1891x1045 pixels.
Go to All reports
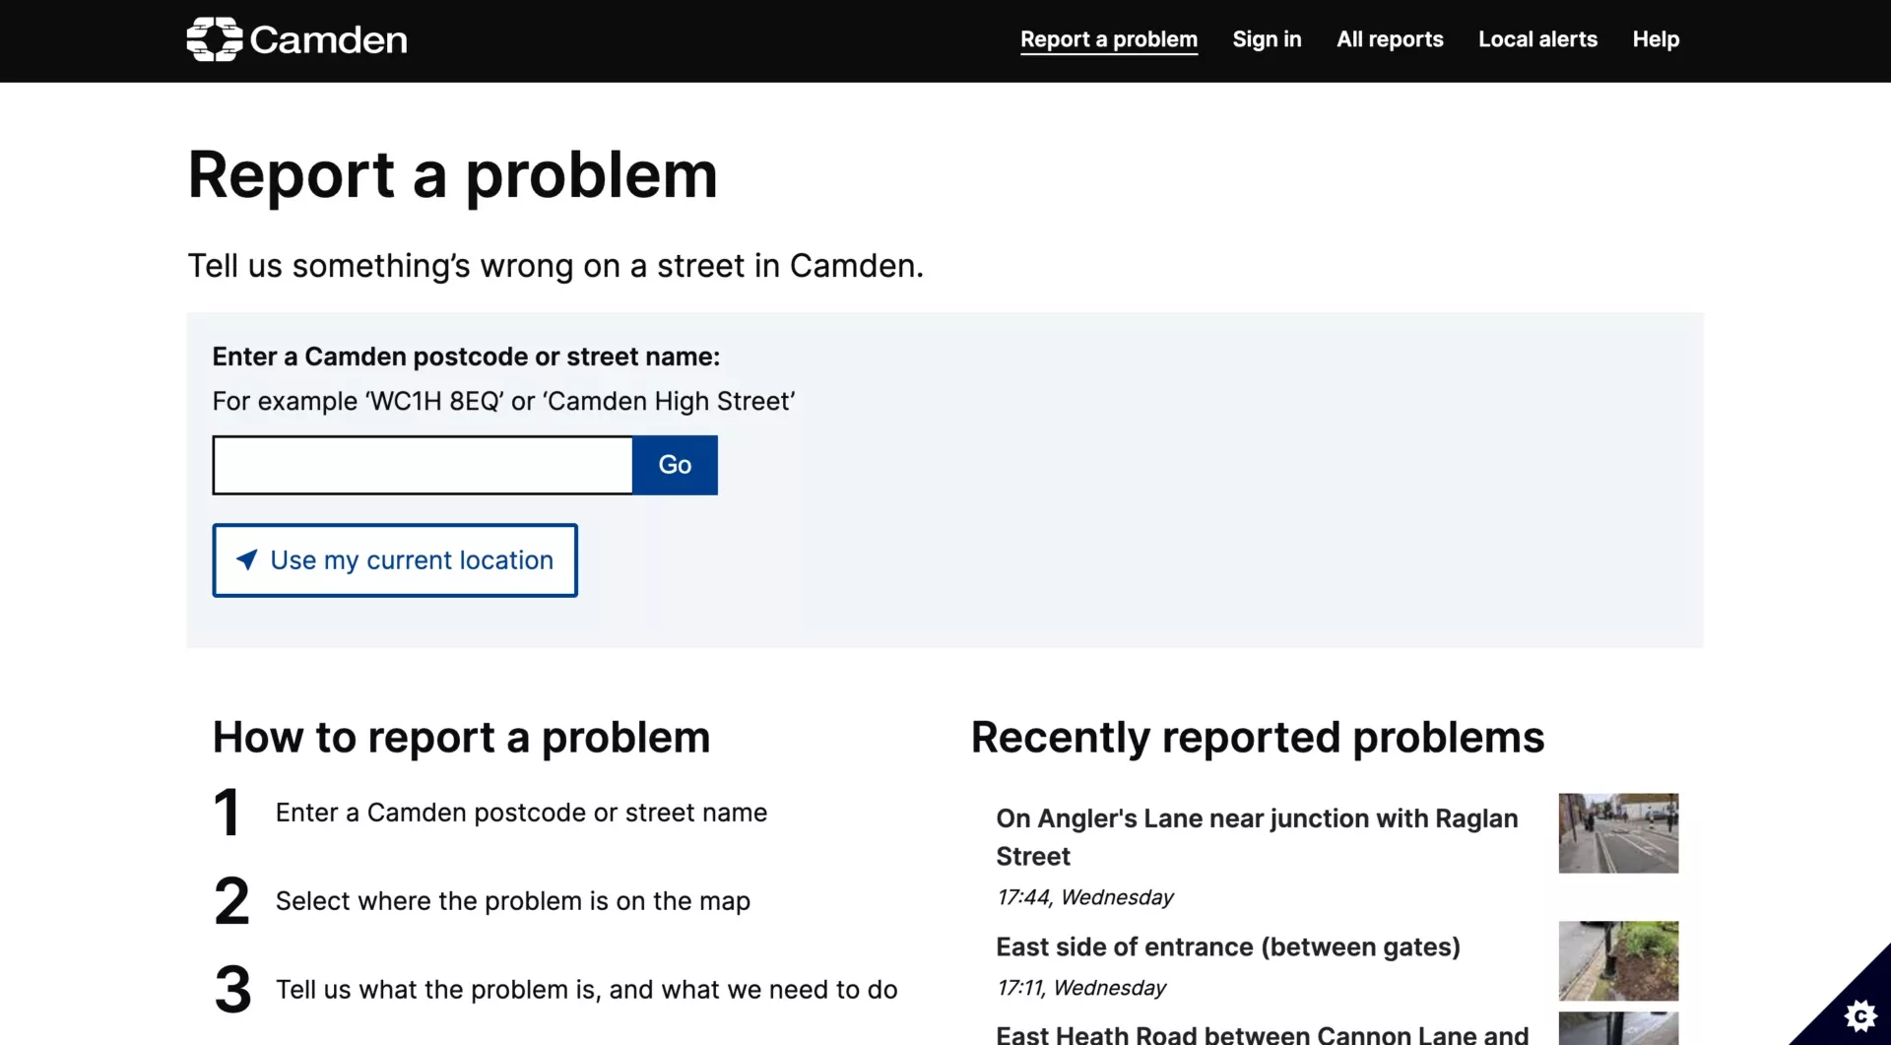[1389, 39]
